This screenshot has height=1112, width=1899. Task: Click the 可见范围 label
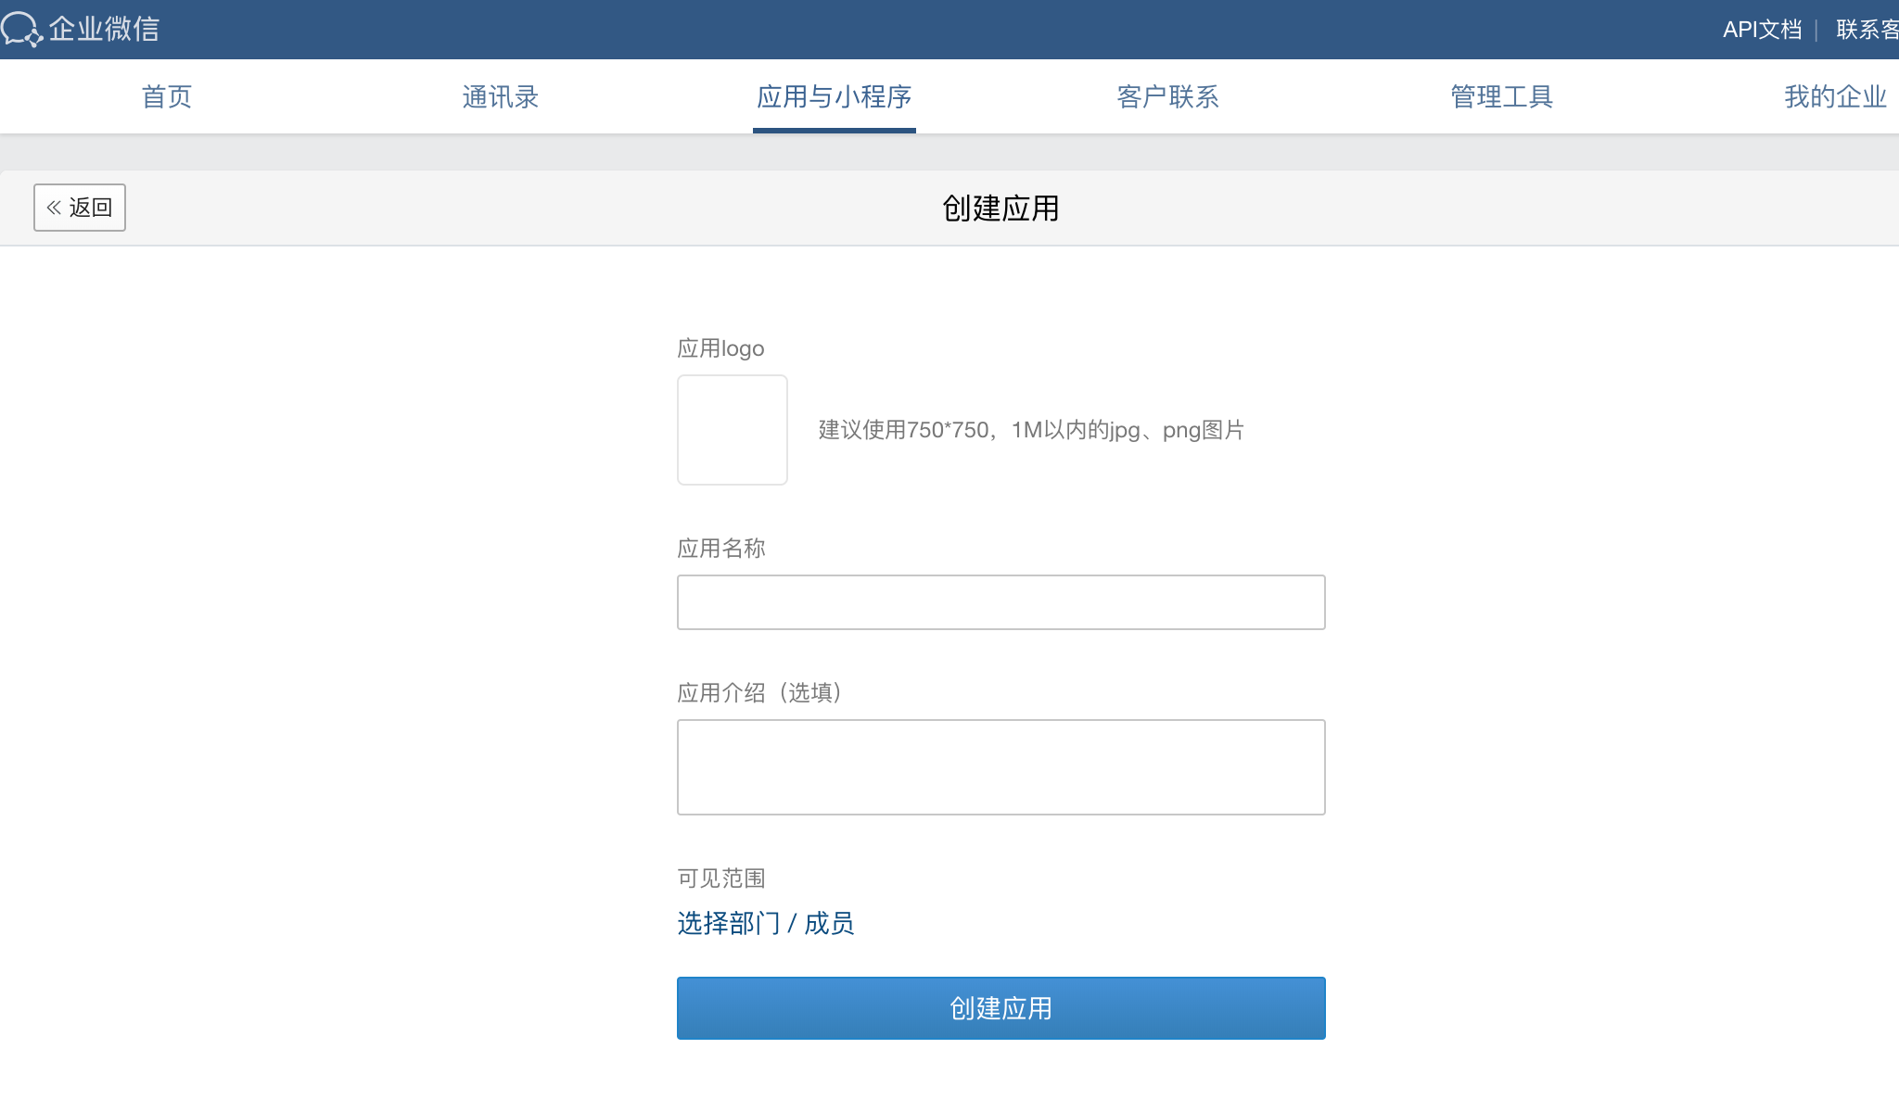[x=721, y=878]
